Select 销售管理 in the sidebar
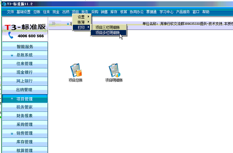233x153 pixels. [x=25, y=133]
